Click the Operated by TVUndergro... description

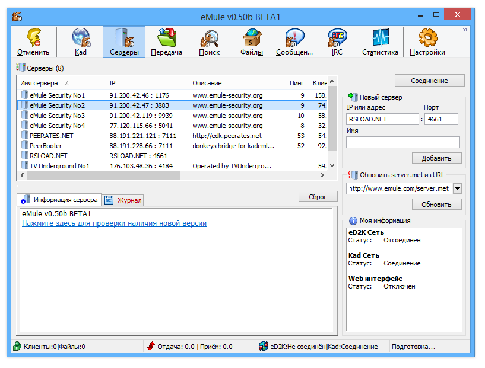pos(232,166)
